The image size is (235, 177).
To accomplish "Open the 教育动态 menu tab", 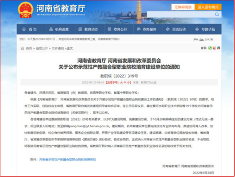I will click(x=91, y=29).
